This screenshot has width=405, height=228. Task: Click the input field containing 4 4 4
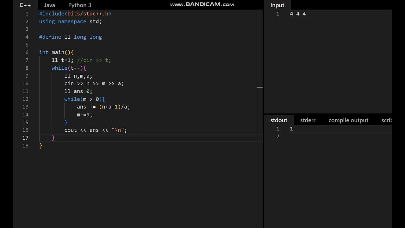pos(340,14)
